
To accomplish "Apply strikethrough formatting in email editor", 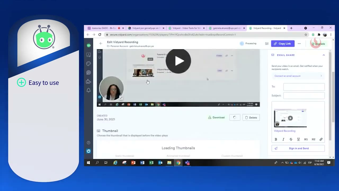I will point(291,139).
